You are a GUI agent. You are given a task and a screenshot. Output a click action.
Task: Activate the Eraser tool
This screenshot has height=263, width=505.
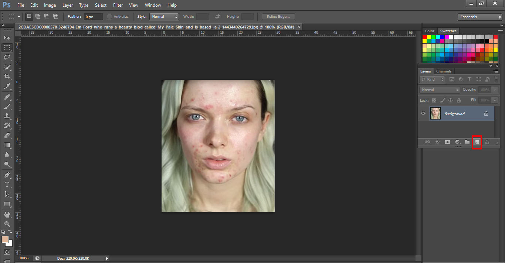7,135
